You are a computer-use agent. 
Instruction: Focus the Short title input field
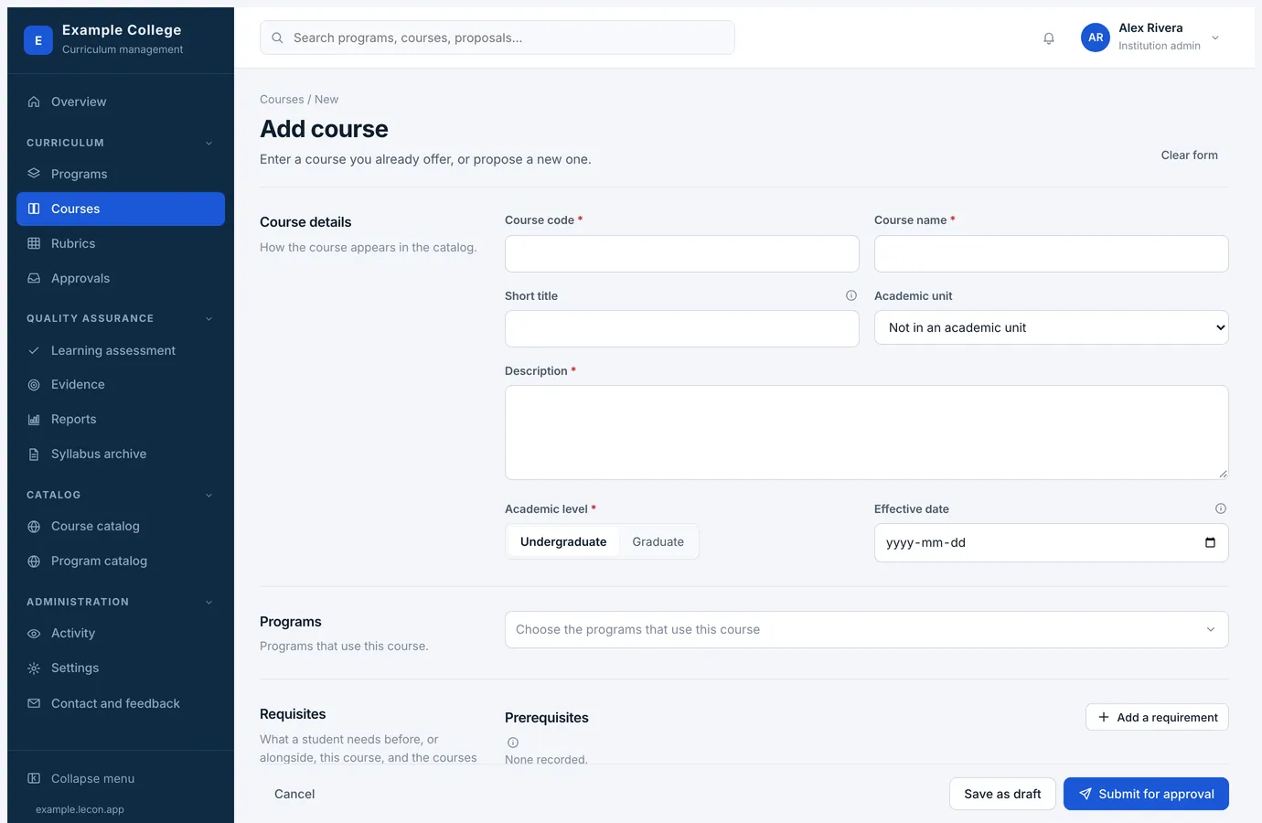click(681, 328)
